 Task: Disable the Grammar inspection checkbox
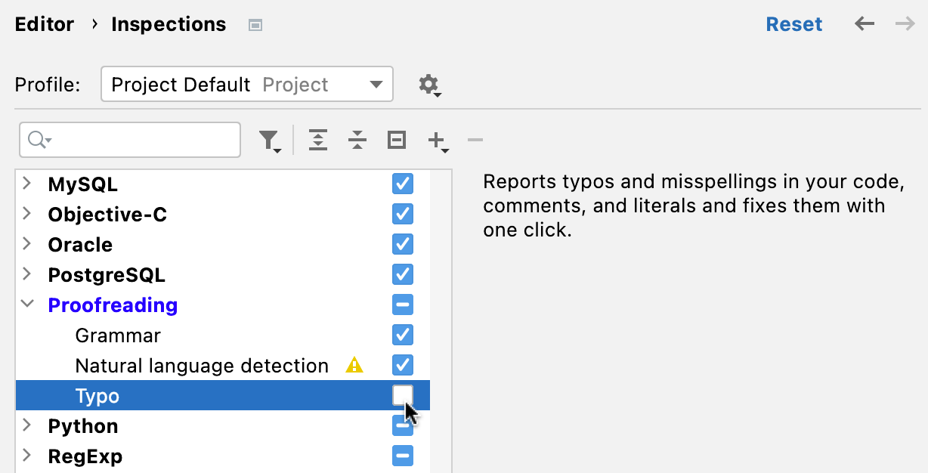[x=402, y=335]
